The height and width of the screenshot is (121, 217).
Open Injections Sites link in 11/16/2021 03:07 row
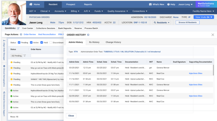click(195, 73)
